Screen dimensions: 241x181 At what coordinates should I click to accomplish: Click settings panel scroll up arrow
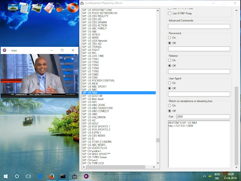click(236, 11)
